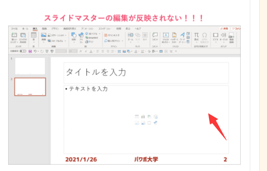Expand the New Slide dropdown arrow
Image resolution: width=267 pixels, height=171 pixels.
tap(17, 42)
